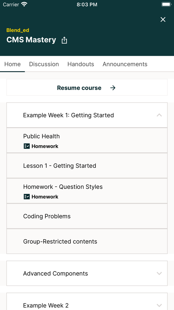Open the Blend_ed organization link
Viewport: 174px width, 310px height.
click(18, 30)
